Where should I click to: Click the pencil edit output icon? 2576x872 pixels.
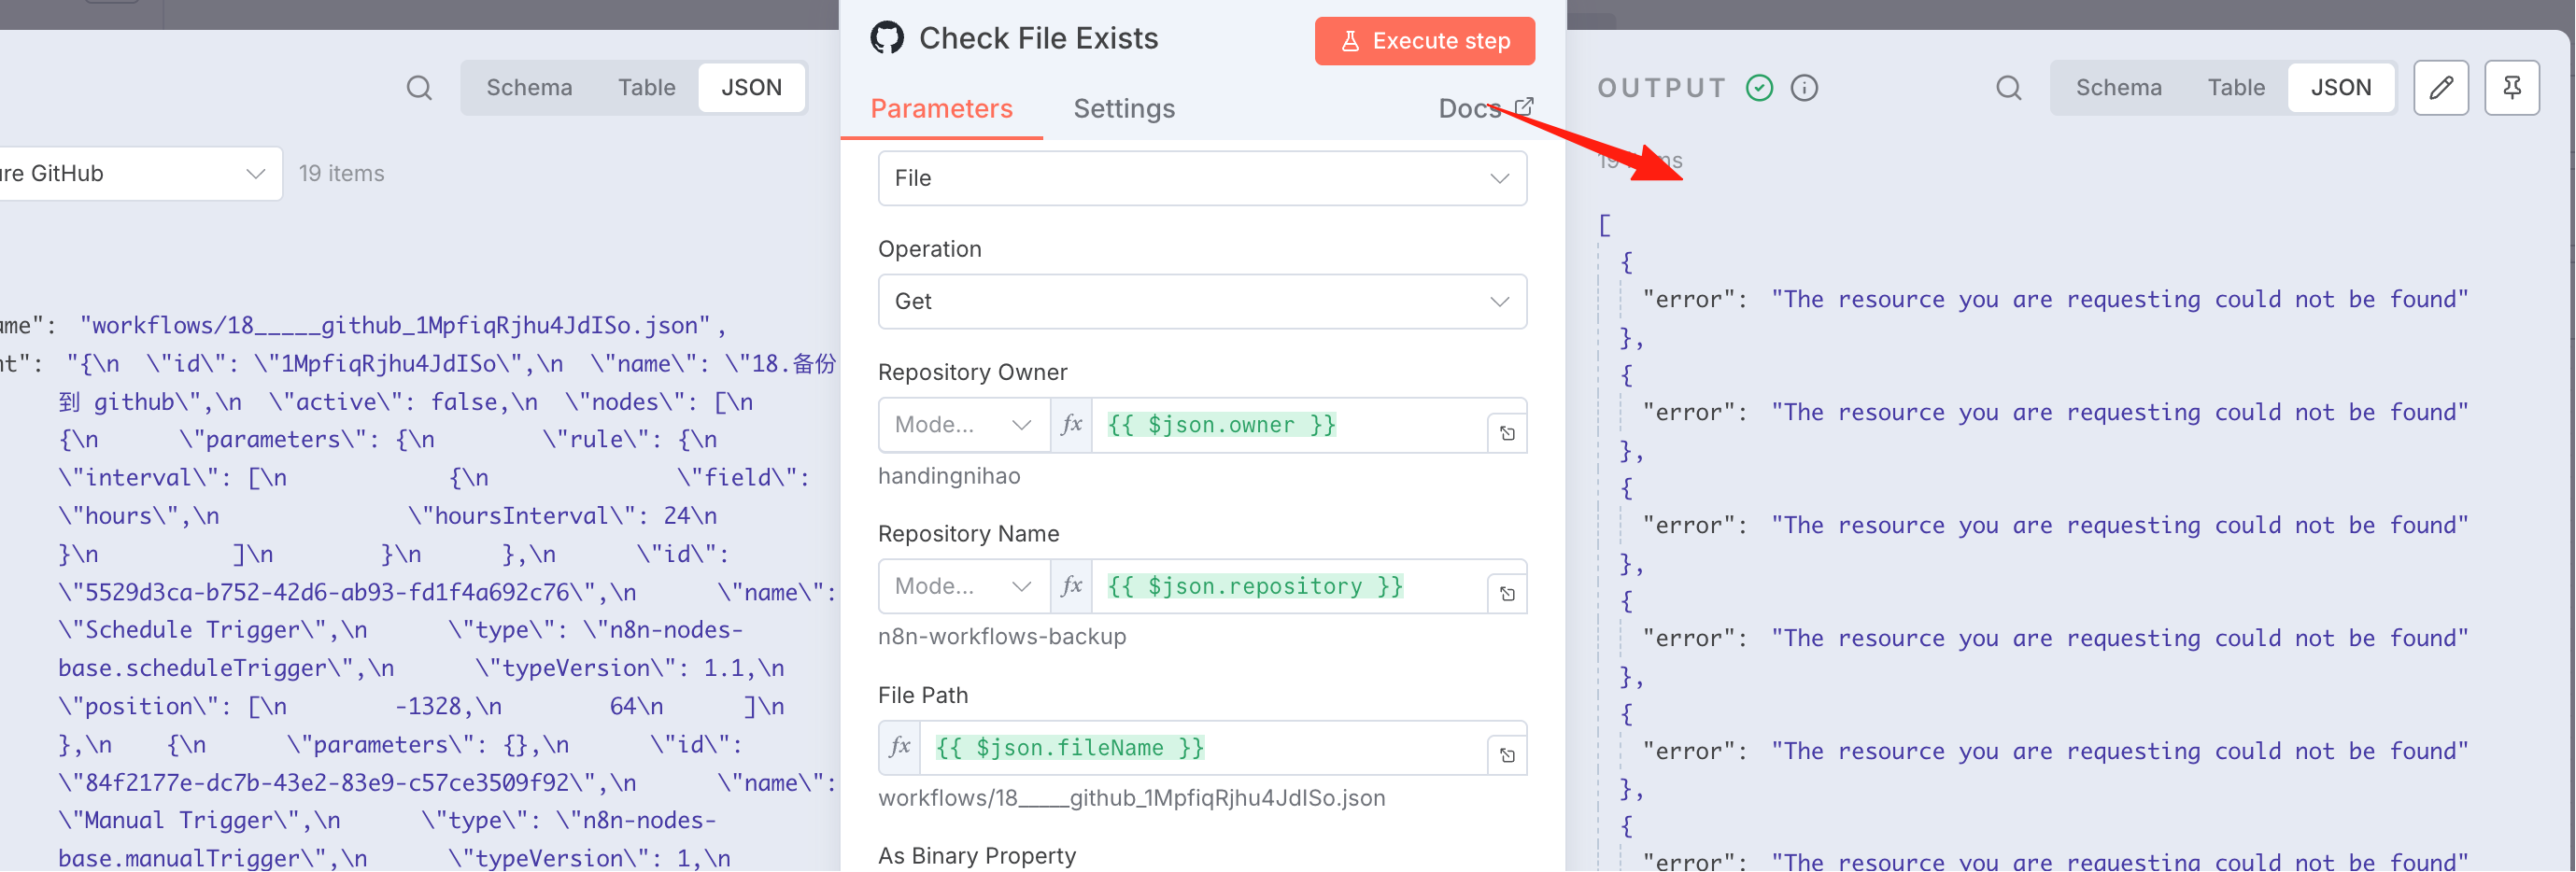coord(2440,88)
